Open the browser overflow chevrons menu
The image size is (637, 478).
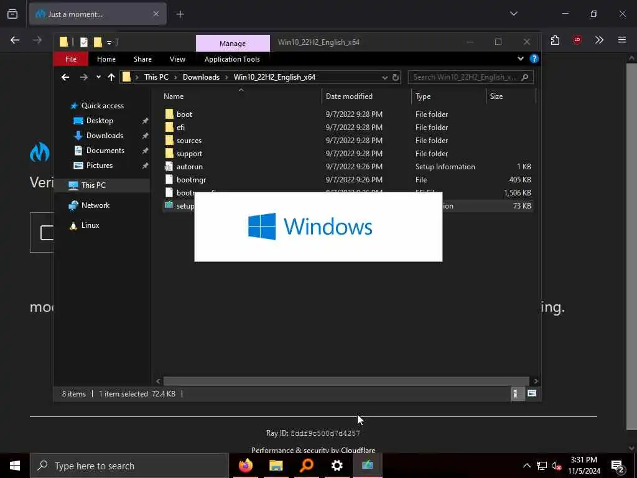point(599,40)
